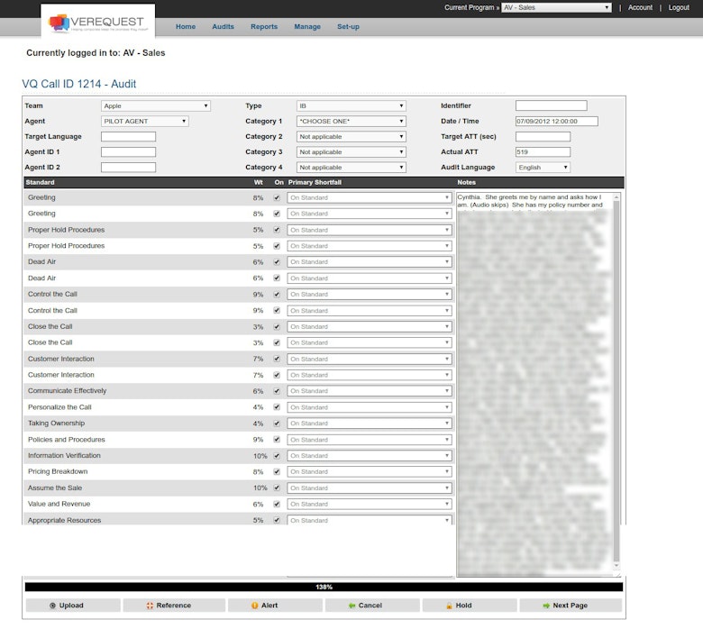Screen dimensions: 703x638
Task: Open Reference using the lifebuoy icon
Action: tap(150, 606)
